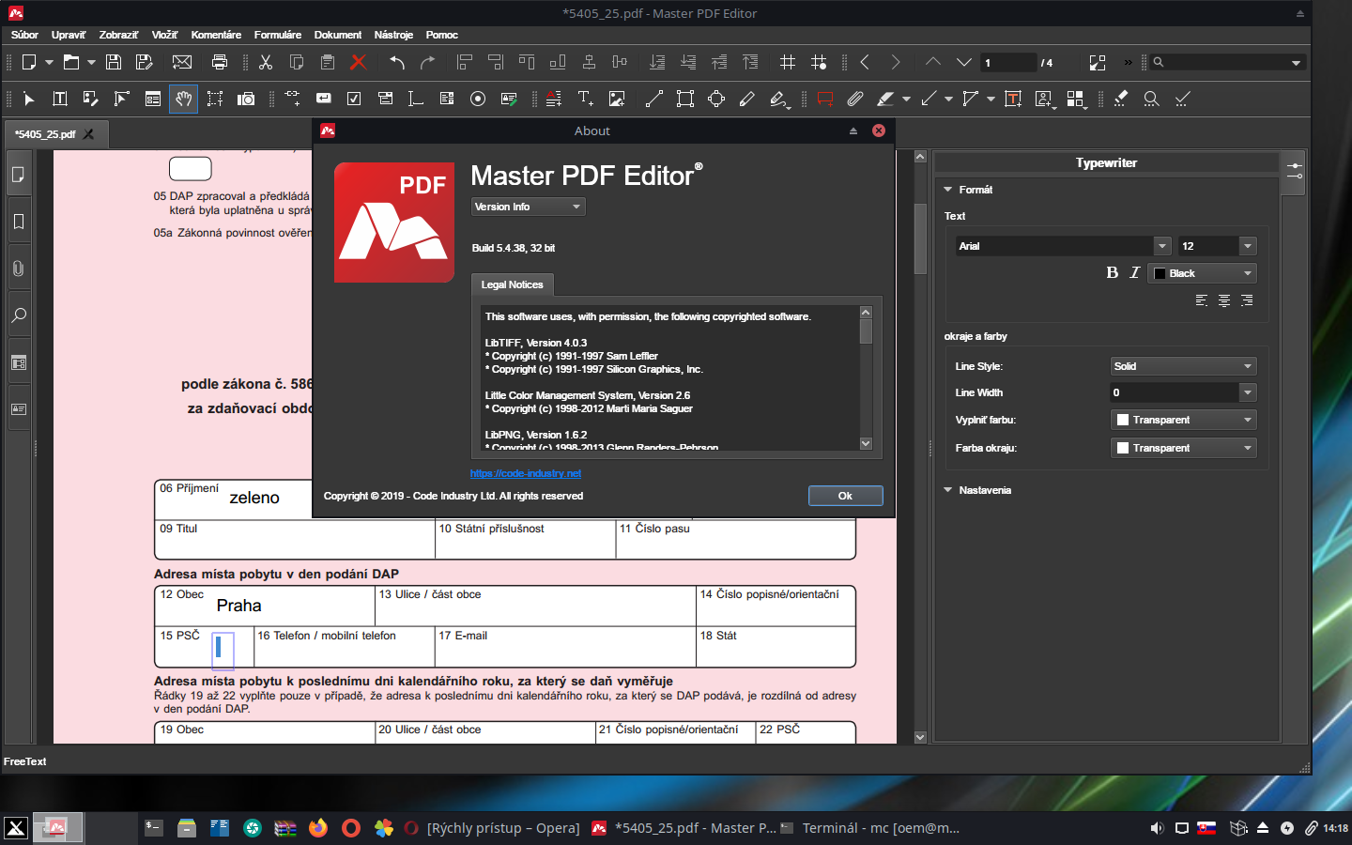Viewport: 1352px width, 845px height.
Task: Align typewriter text to the left
Action: click(1202, 300)
